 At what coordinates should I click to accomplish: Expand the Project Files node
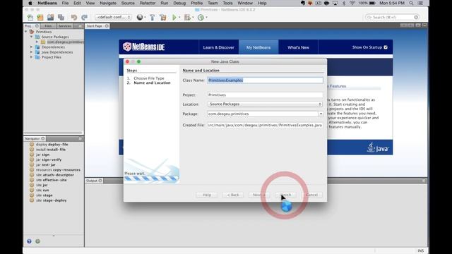click(x=31, y=57)
